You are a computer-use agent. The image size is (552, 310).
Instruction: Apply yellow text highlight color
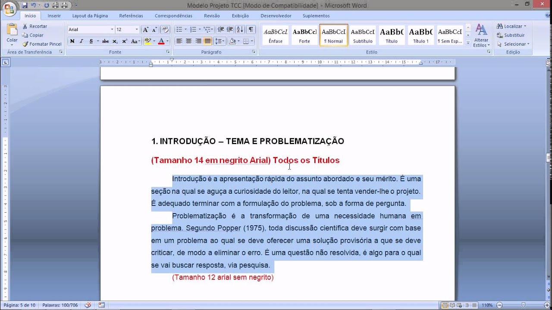[147, 41]
